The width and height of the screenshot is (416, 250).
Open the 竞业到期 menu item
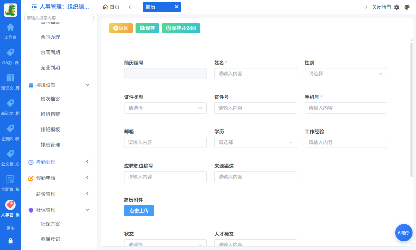tap(50, 68)
